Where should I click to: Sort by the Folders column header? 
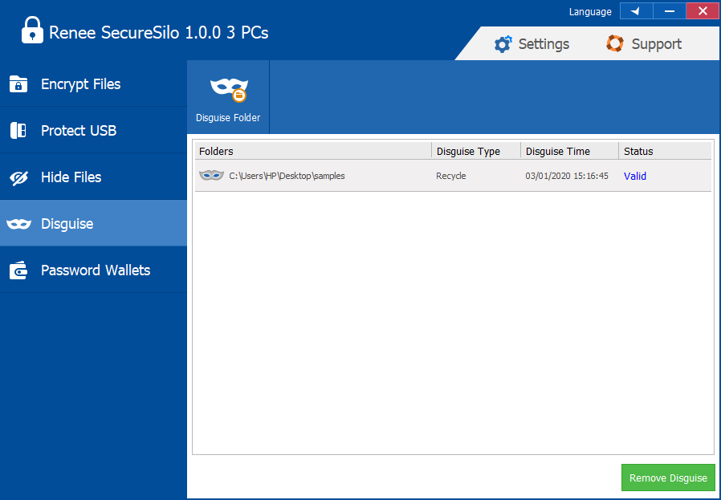coord(313,151)
